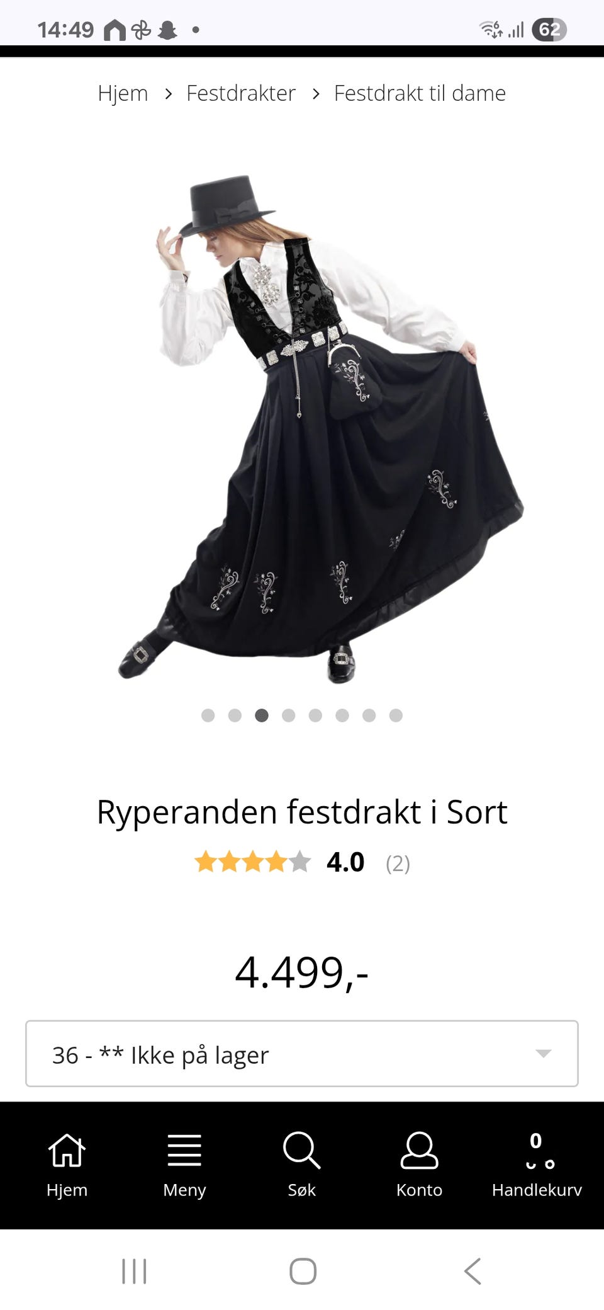Tap the Android back arrow
604x1310 pixels.
click(x=473, y=1271)
